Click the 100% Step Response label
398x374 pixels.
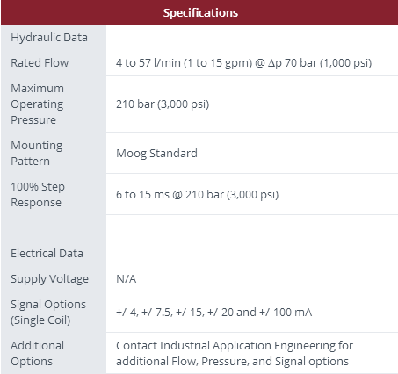click(38, 194)
